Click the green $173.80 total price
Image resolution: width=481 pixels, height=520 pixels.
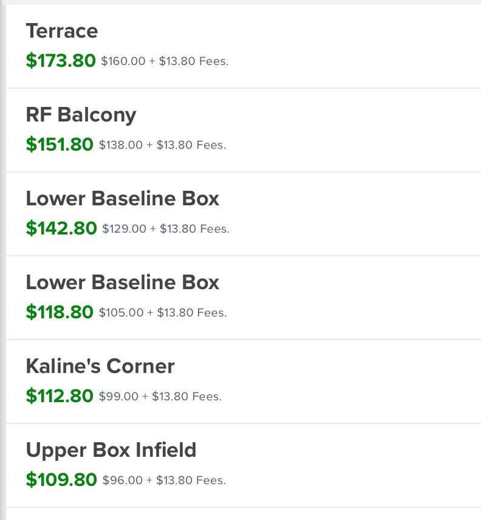(61, 61)
